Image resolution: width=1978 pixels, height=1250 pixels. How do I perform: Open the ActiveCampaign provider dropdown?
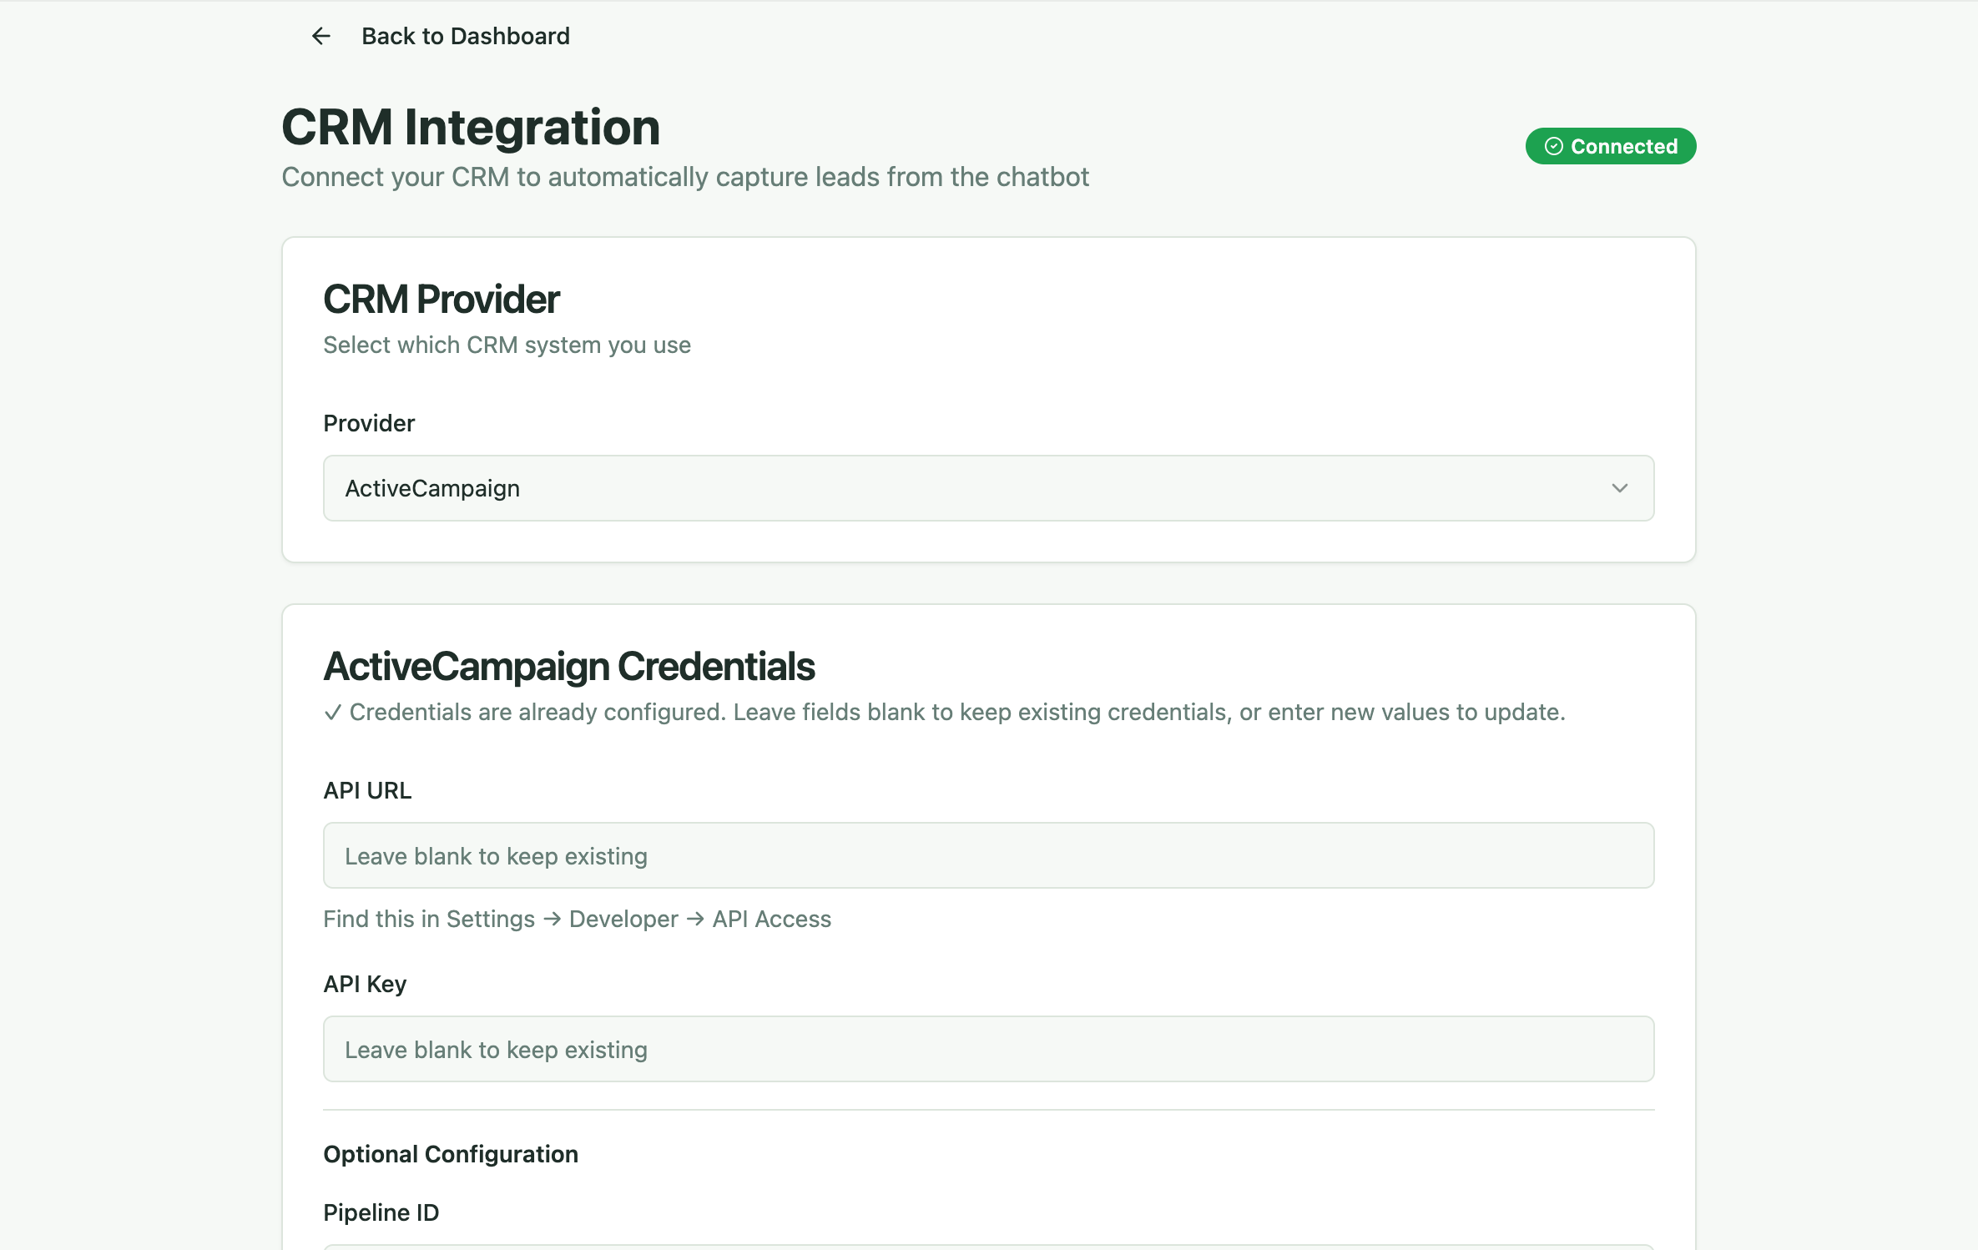point(987,488)
